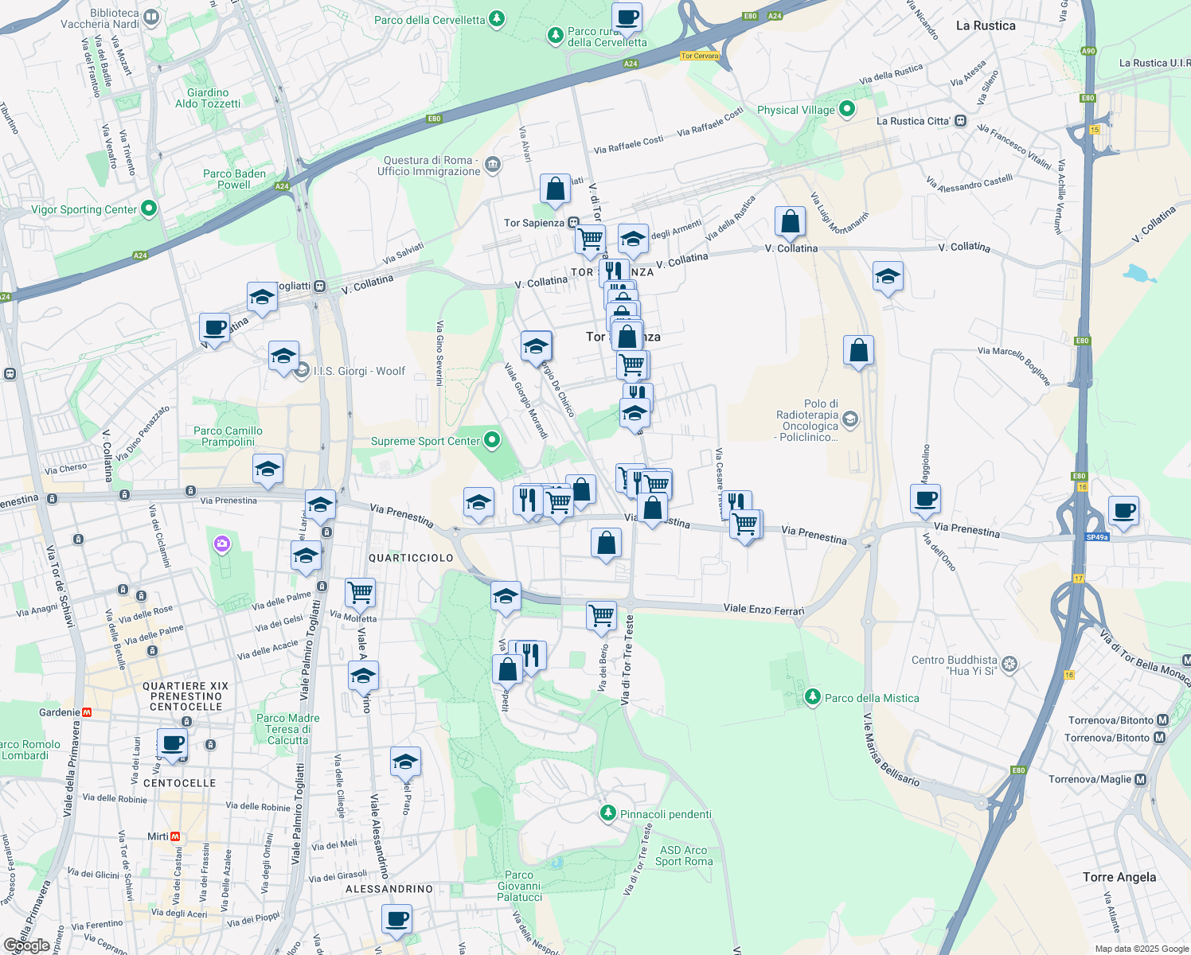Select the tree pin at Pinnacoli pendenti
This screenshot has height=955, width=1191.
[607, 813]
